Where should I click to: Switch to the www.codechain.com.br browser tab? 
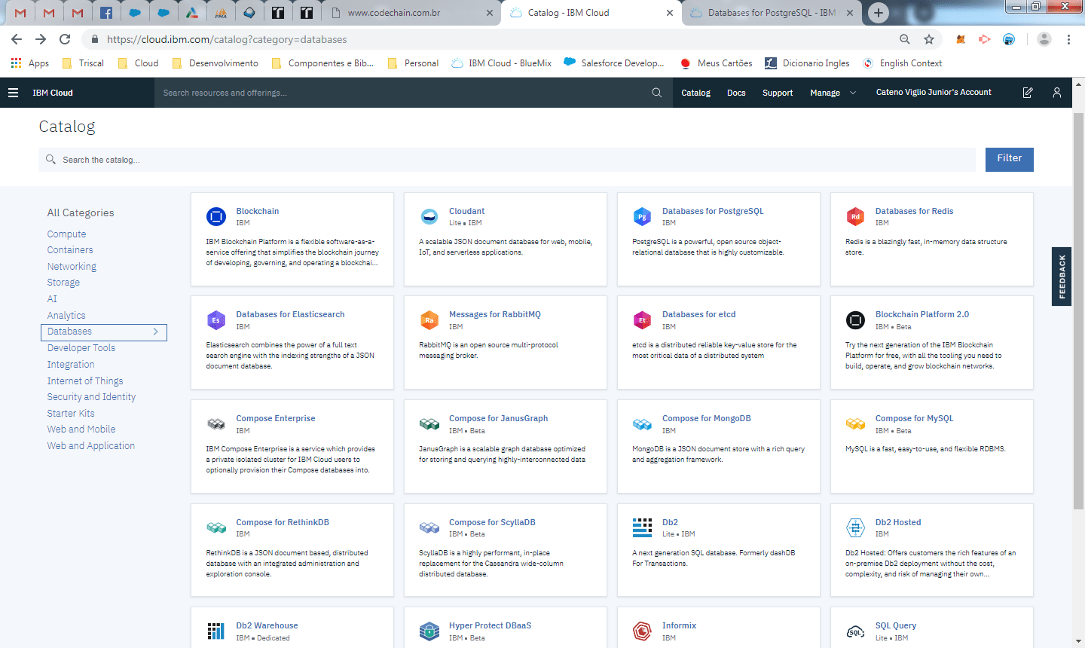(411, 13)
